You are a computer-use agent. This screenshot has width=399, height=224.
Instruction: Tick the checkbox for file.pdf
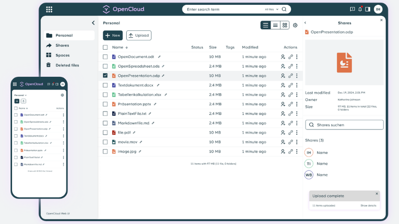pyautogui.click(x=106, y=132)
